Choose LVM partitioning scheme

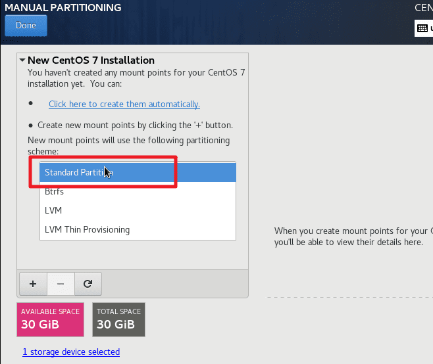[138, 210]
